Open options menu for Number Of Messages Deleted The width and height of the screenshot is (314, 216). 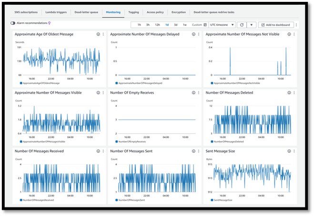294,93
